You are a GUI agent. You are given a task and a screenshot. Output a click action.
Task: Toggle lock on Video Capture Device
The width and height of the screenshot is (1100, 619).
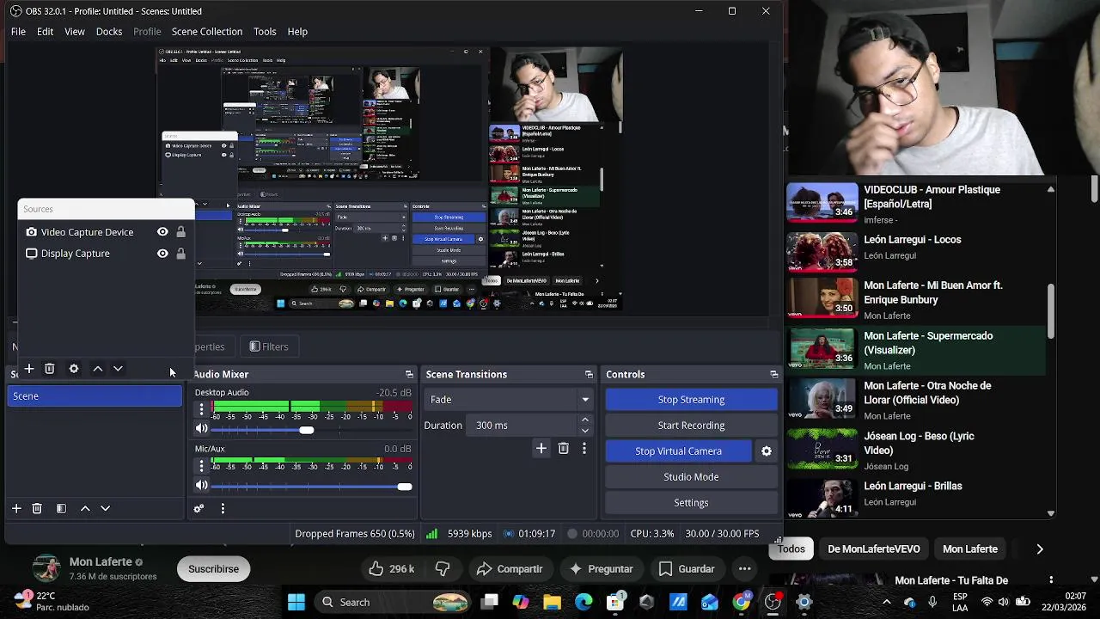click(x=180, y=232)
